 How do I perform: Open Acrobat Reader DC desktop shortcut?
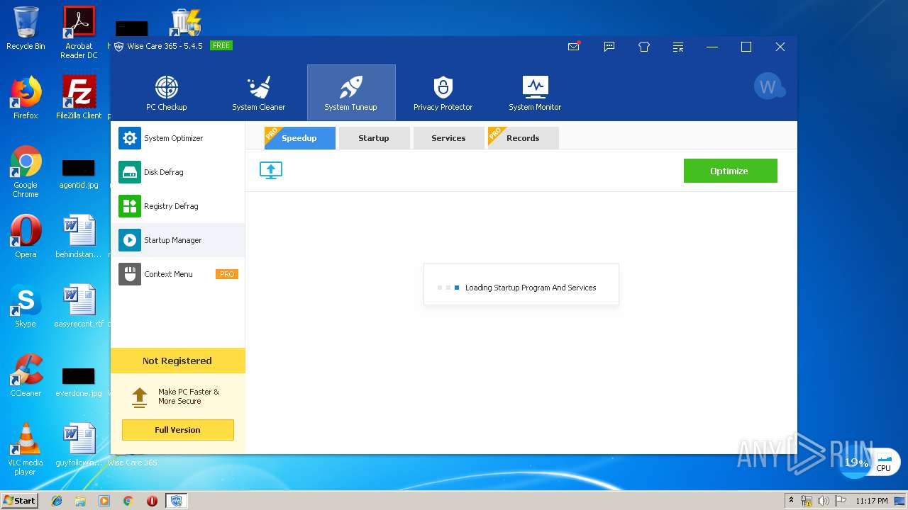(x=79, y=32)
